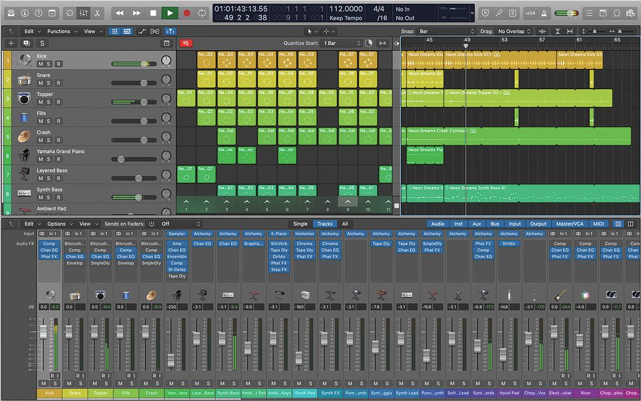Click the vertical auto zoom icon

click(x=558, y=31)
